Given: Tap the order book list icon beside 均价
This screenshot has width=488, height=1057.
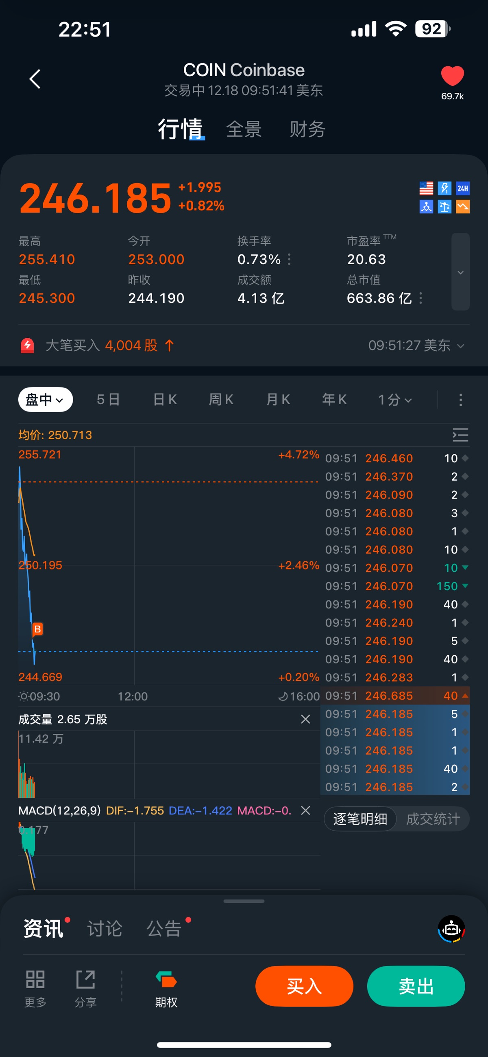Looking at the screenshot, I should click(460, 435).
